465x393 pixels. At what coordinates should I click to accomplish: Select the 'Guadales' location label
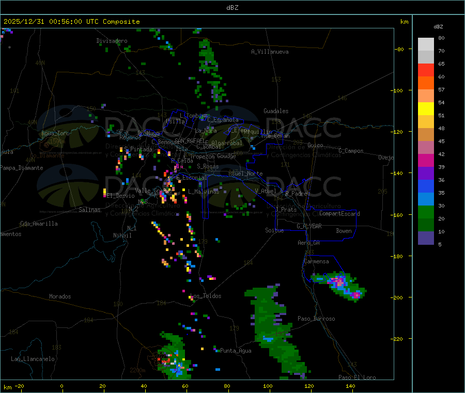pyautogui.click(x=276, y=111)
